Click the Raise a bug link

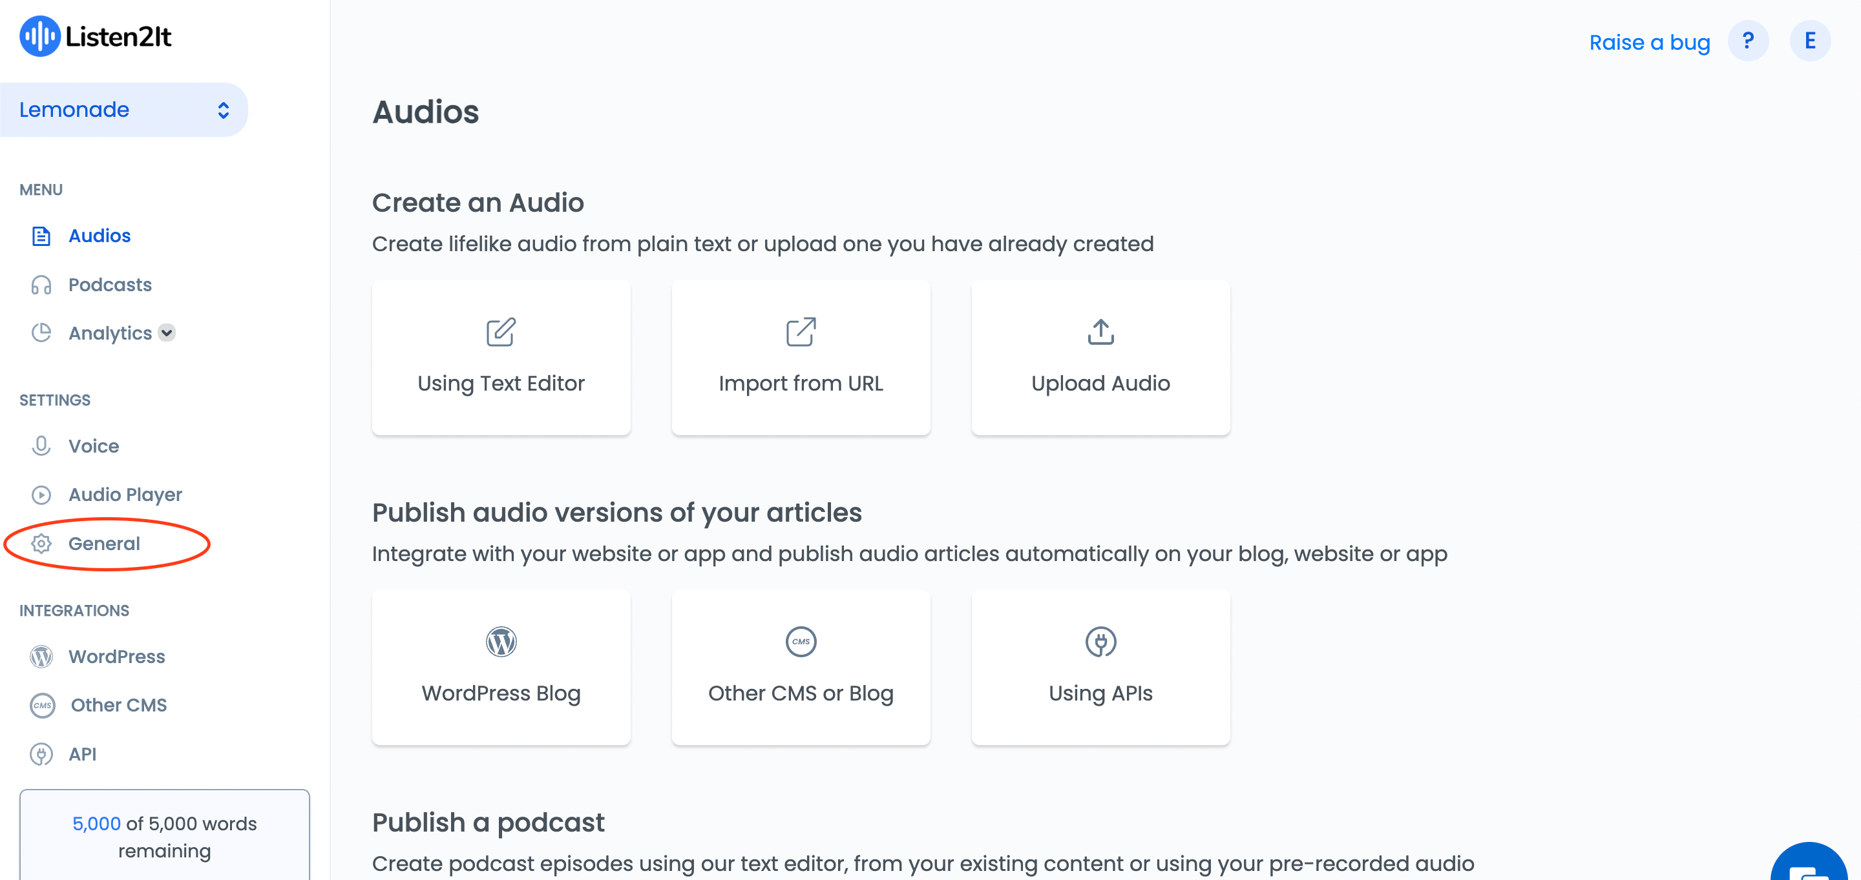click(x=1649, y=43)
